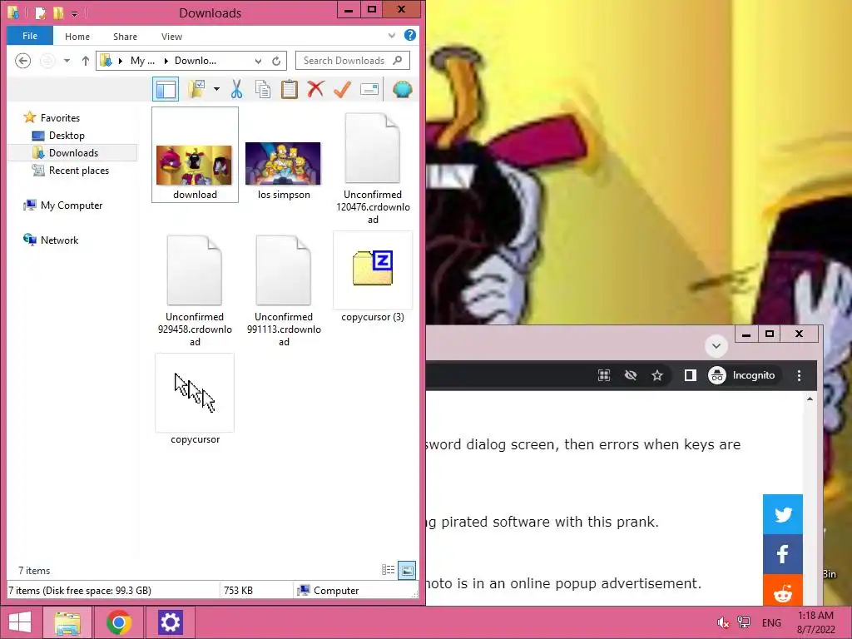Switch to large icons view in status bar
Screen dimensions: 852x639
click(407, 569)
